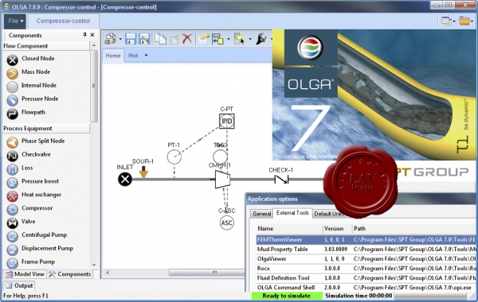
Task: Select the compressor symbol on diagram
Action: pos(222,180)
